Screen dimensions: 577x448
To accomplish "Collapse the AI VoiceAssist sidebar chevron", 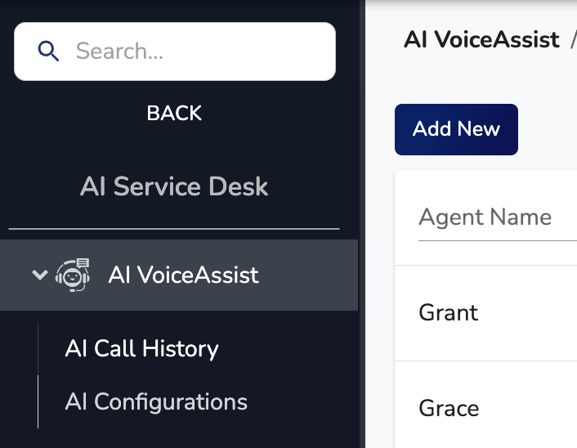I will click(39, 275).
